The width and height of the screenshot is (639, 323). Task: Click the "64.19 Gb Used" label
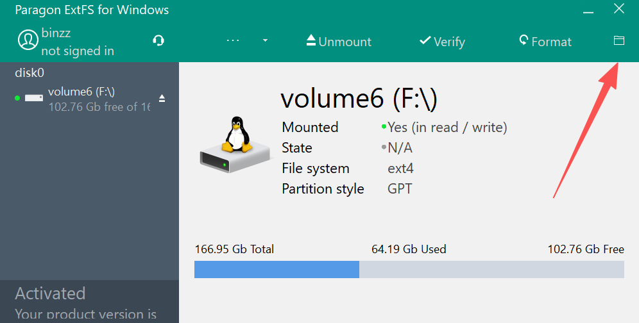click(x=409, y=249)
